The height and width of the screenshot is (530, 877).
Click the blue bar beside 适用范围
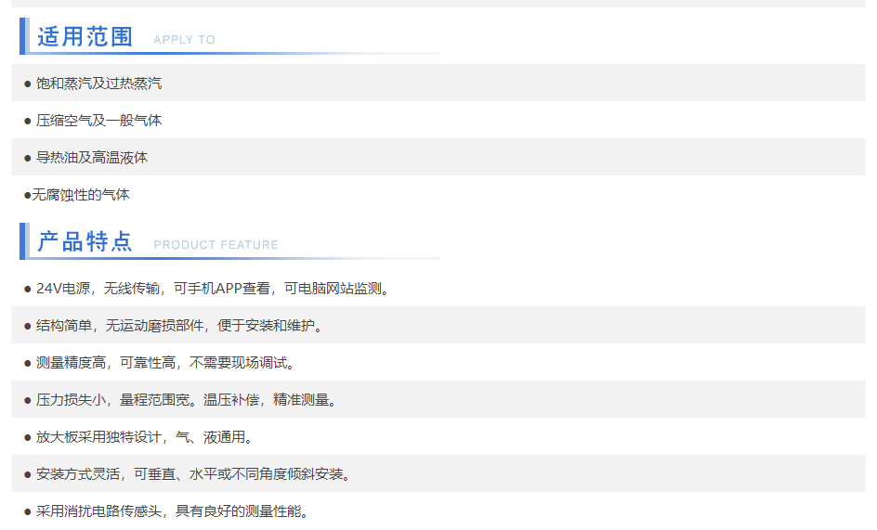tap(23, 36)
